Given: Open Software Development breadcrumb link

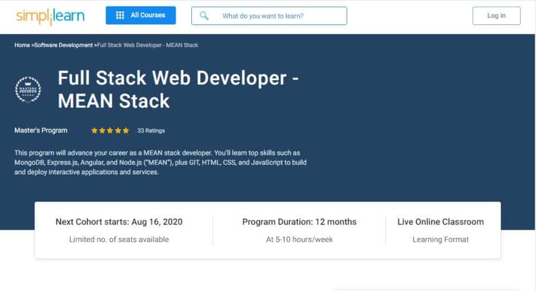Looking at the screenshot, I should 63,45.
